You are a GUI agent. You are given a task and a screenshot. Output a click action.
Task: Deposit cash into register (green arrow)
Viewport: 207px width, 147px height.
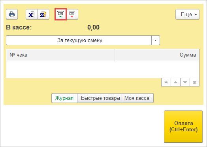(x=60, y=14)
